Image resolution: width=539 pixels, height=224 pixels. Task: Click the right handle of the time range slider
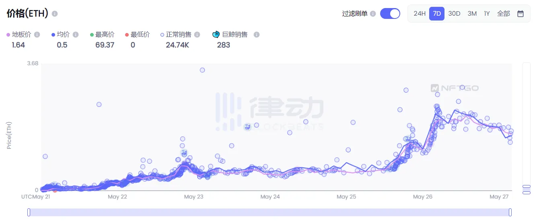click(x=510, y=212)
